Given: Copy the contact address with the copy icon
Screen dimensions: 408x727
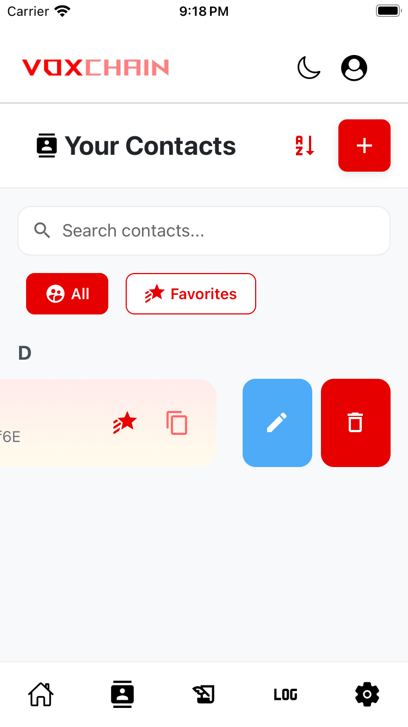Looking at the screenshot, I should click(x=177, y=423).
